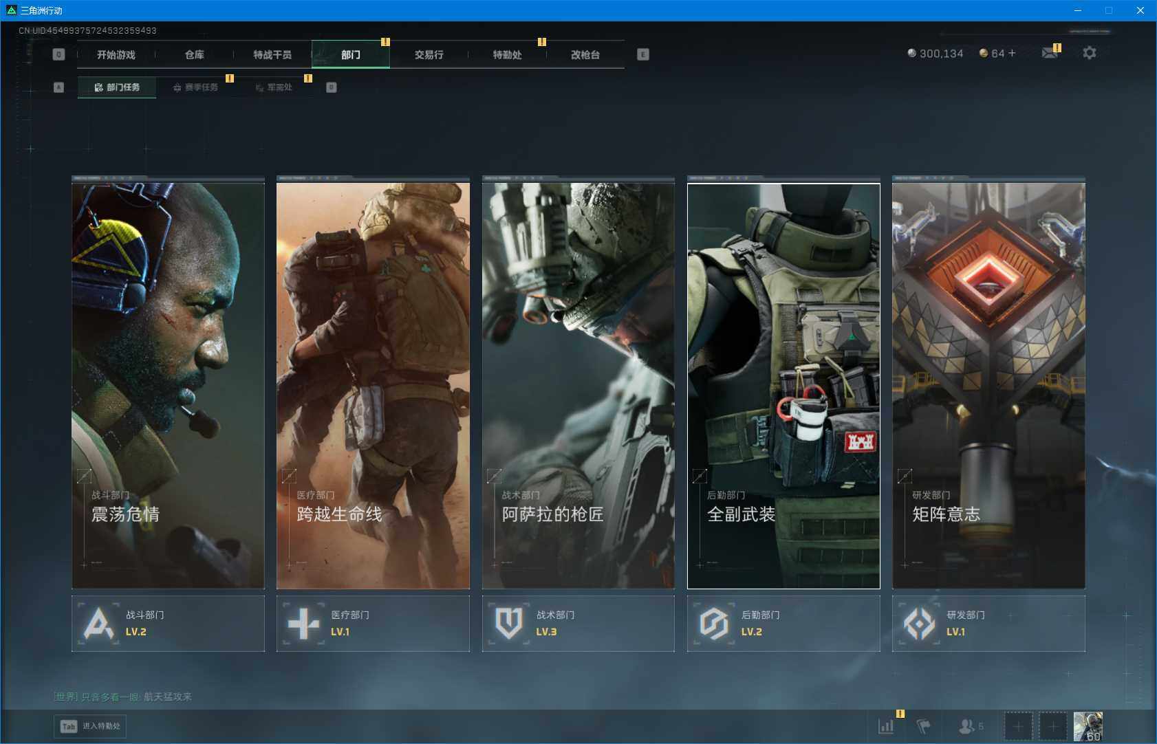Click the 研发部门 diamond emblem icon
This screenshot has height=744, width=1157.
(919, 624)
